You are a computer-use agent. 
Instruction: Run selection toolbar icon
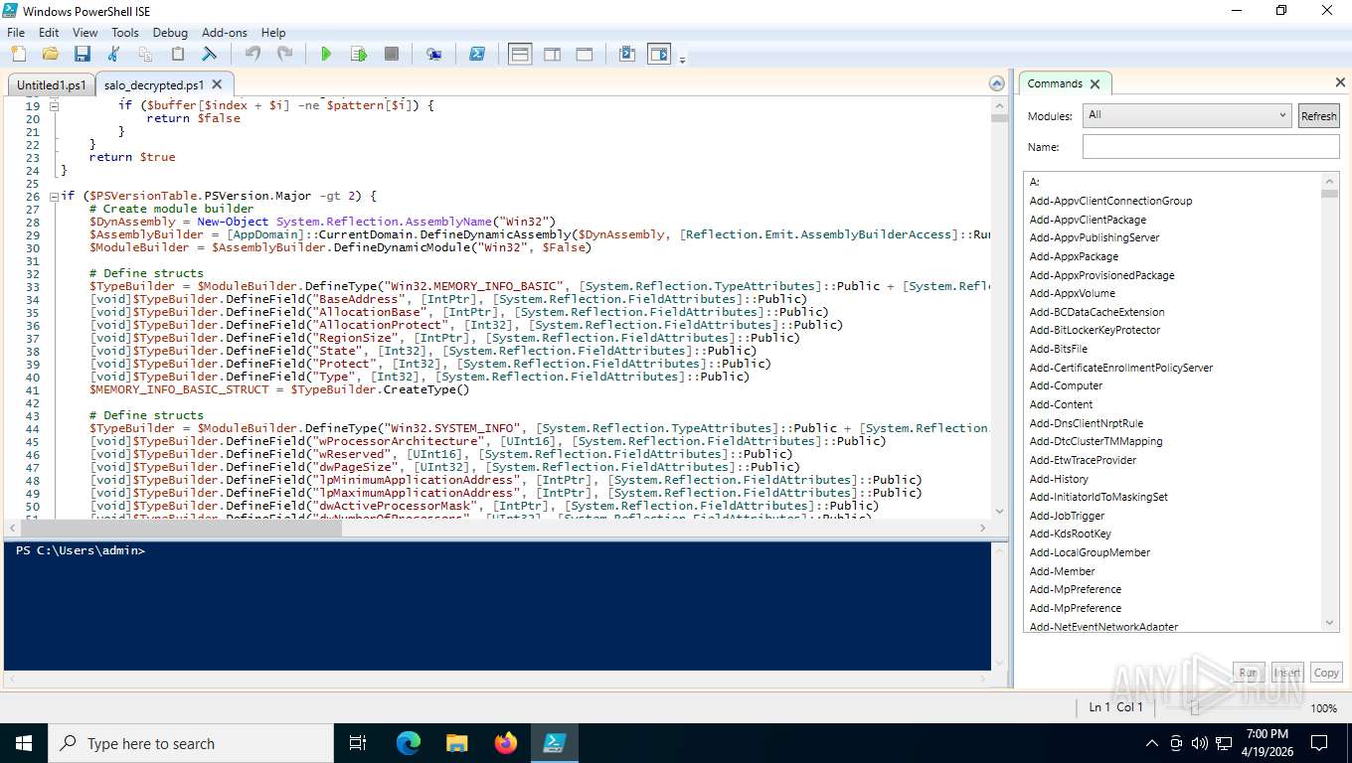click(359, 54)
